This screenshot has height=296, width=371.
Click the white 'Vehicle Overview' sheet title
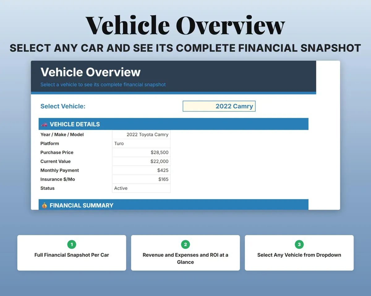(x=91, y=72)
